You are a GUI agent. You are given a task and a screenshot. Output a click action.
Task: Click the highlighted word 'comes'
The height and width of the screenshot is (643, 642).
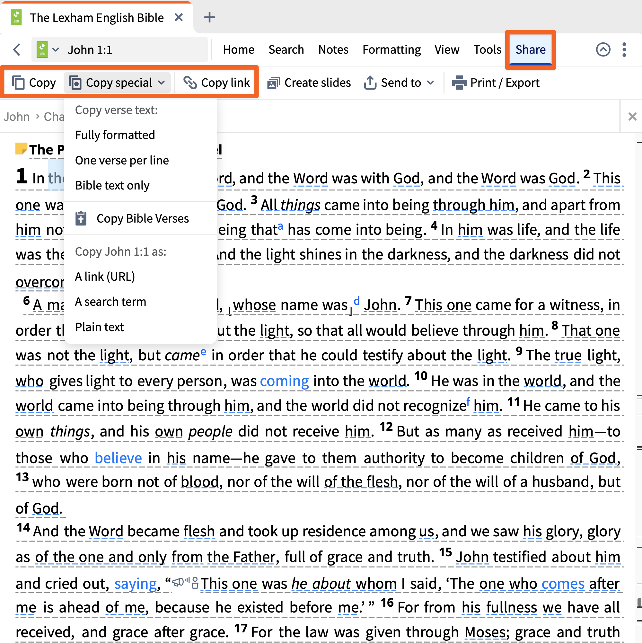563,584
